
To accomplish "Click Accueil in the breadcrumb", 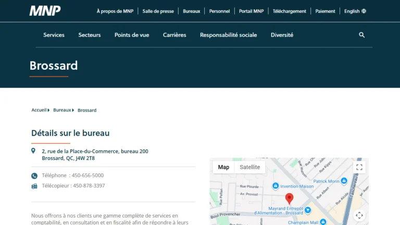I will [x=39, y=110].
